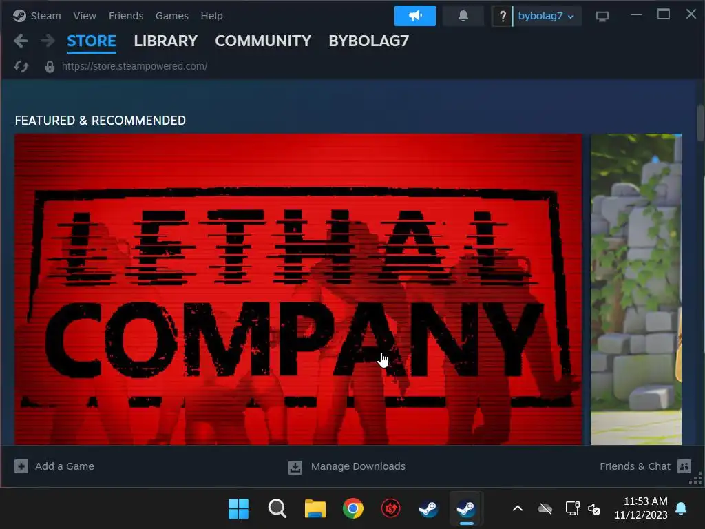Open the Steam menu
Image resolution: width=705 pixels, height=529 pixels.
45,16
